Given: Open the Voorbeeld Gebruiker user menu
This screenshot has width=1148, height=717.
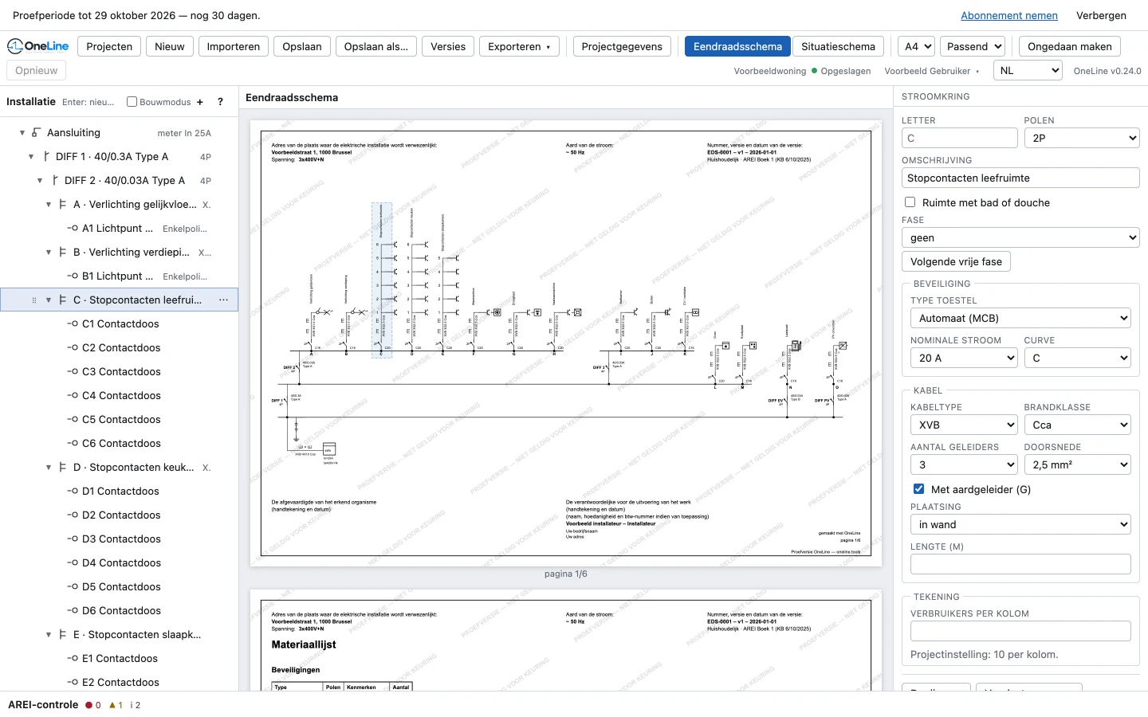Looking at the screenshot, I should click(931, 71).
